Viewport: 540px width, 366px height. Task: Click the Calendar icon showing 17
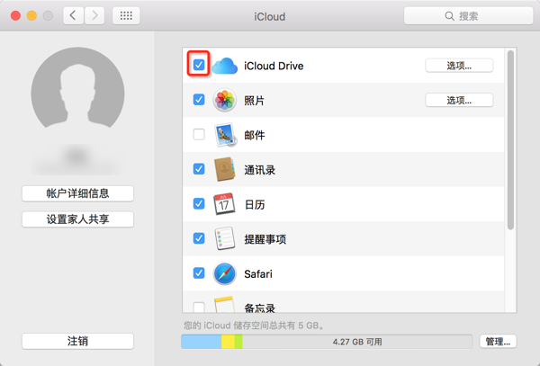[x=224, y=204]
